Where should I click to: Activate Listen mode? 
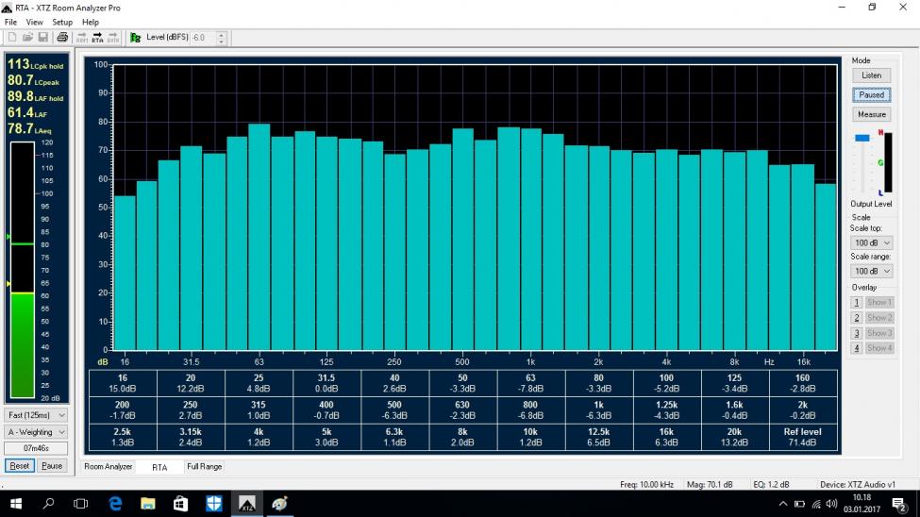coord(871,75)
